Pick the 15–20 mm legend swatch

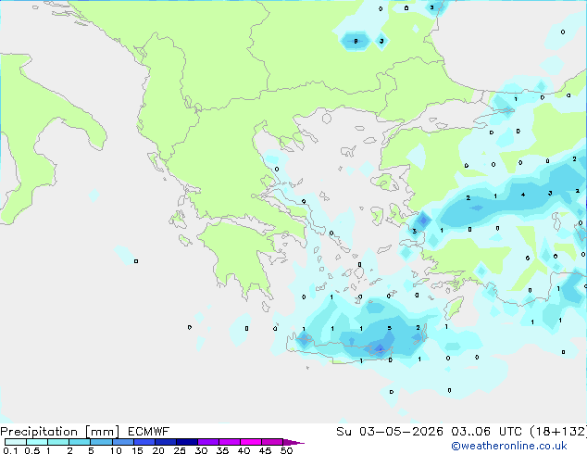[144, 442]
